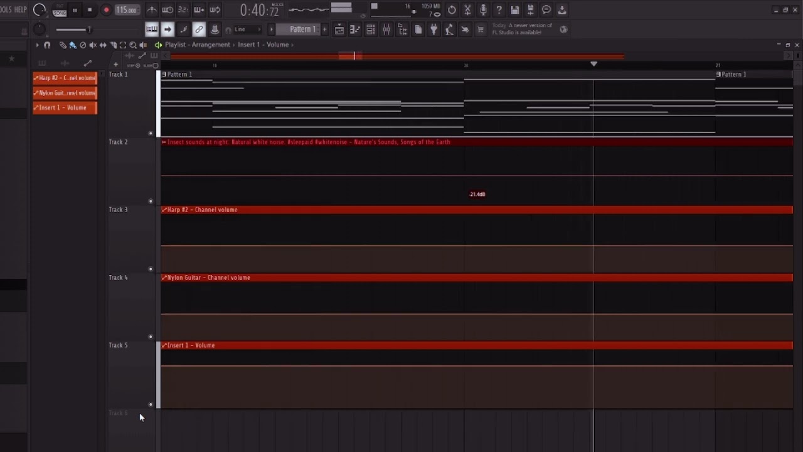Screen dimensions: 803x452
Task: Open the shopping cart icon
Action: pos(481,29)
